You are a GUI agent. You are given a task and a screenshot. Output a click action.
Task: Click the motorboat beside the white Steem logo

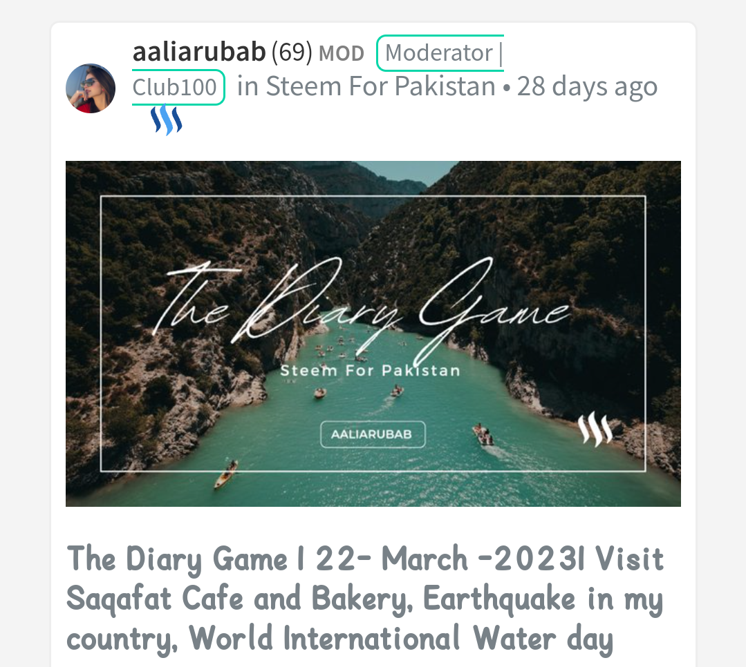click(x=483, y=435)
